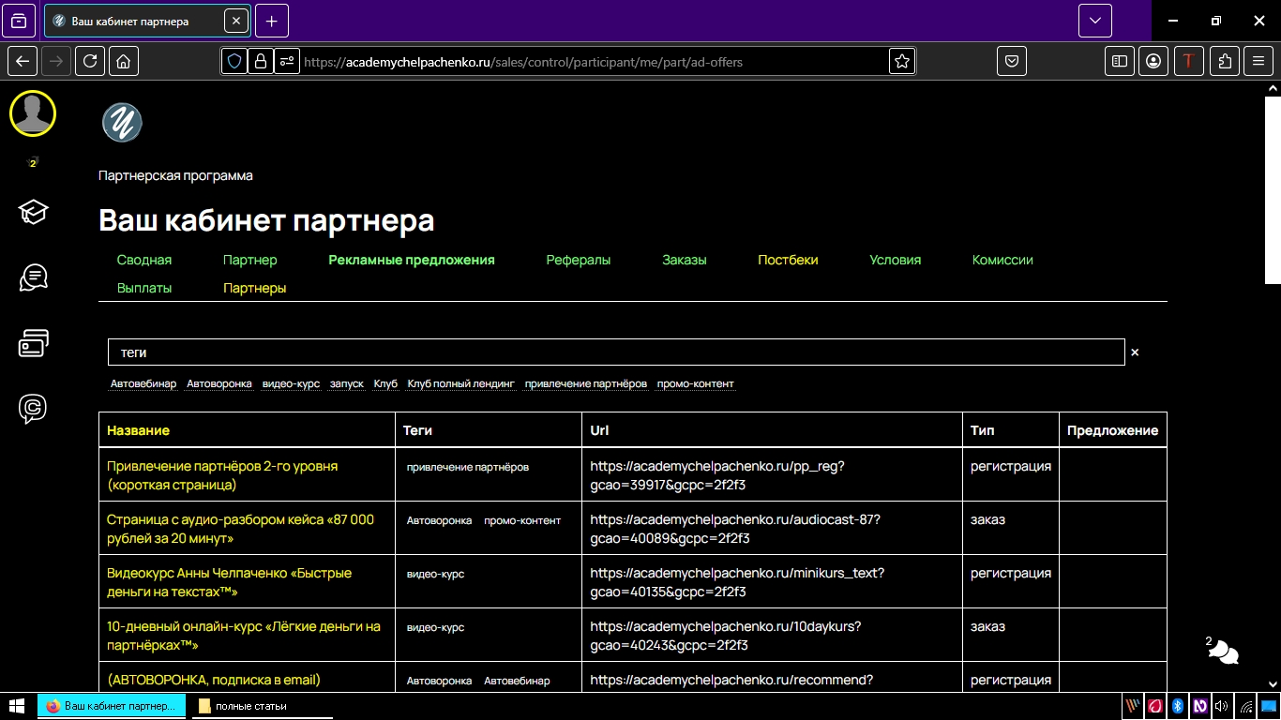
Task: Open the Выплаты tab
Action: pos(144,288)
